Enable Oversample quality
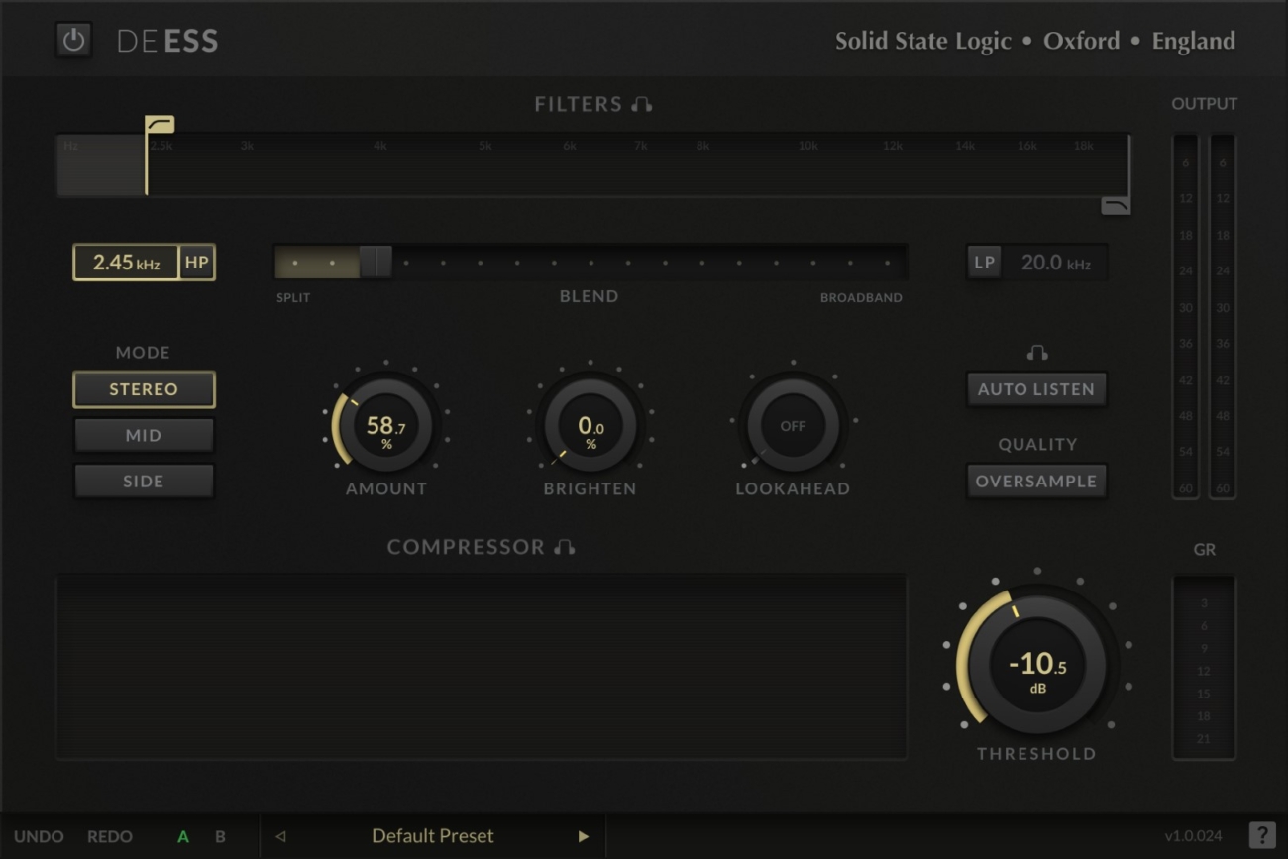1288x859 pixels. pyautogui.click(x=1036, y=481)
